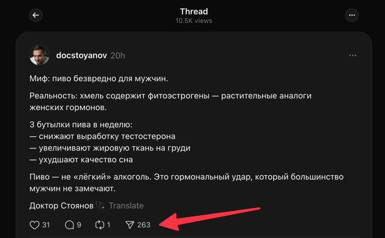Repost using the circular arrows icon
Image resolution: width=385 pixels, height=238 pixels.
click(x=100, y=225)
